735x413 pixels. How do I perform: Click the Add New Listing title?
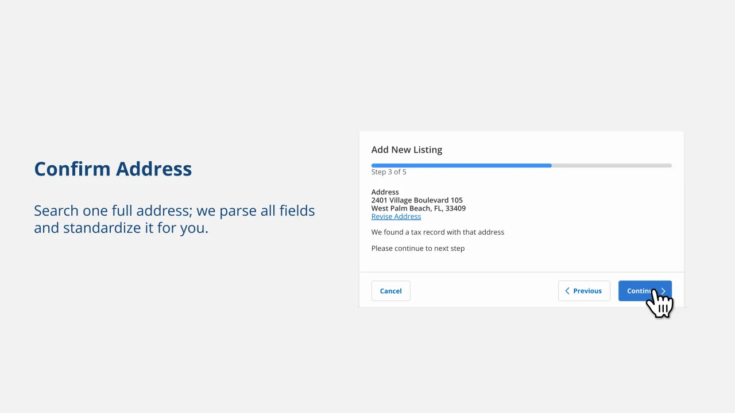(407, 150)
